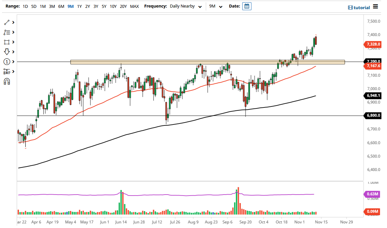
Task: Click the 6,400.0 price axis label
Action: (x=374, y=170)
